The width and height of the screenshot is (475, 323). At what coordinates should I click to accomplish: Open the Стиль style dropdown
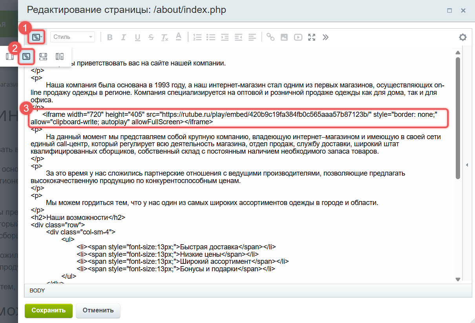pos(73,37)
